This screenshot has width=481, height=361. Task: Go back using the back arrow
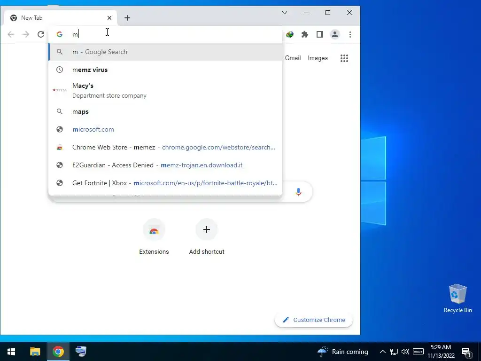click(x=11, y=34)
